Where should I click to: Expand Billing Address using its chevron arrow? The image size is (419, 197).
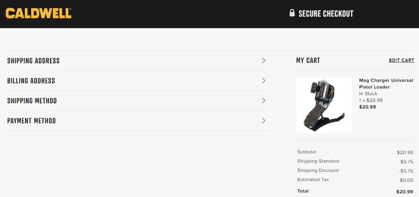coord(264,81)
